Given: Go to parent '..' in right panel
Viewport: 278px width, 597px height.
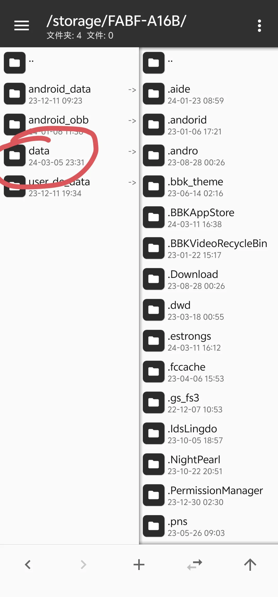Looking at the screenshot, I should [208, 63].
